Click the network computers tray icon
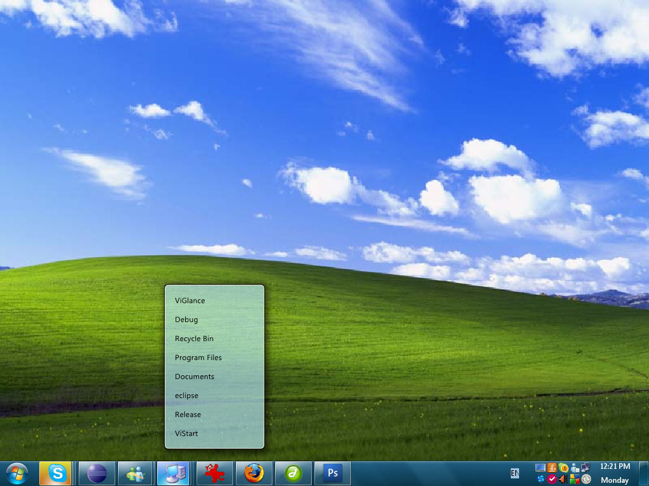 point(585,468)
